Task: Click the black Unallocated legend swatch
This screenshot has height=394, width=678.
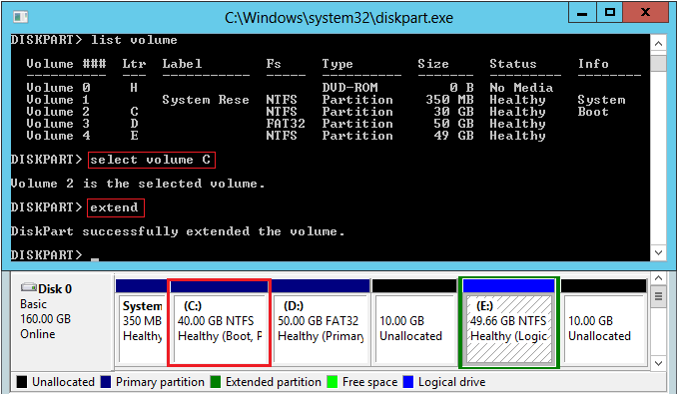Action: pos(22,382)
